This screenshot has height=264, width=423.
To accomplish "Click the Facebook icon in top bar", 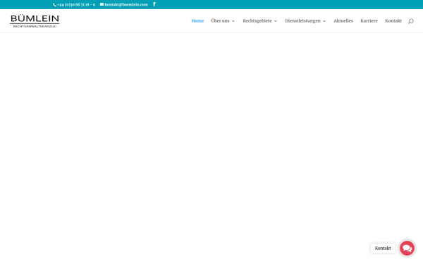I will 154,4.
